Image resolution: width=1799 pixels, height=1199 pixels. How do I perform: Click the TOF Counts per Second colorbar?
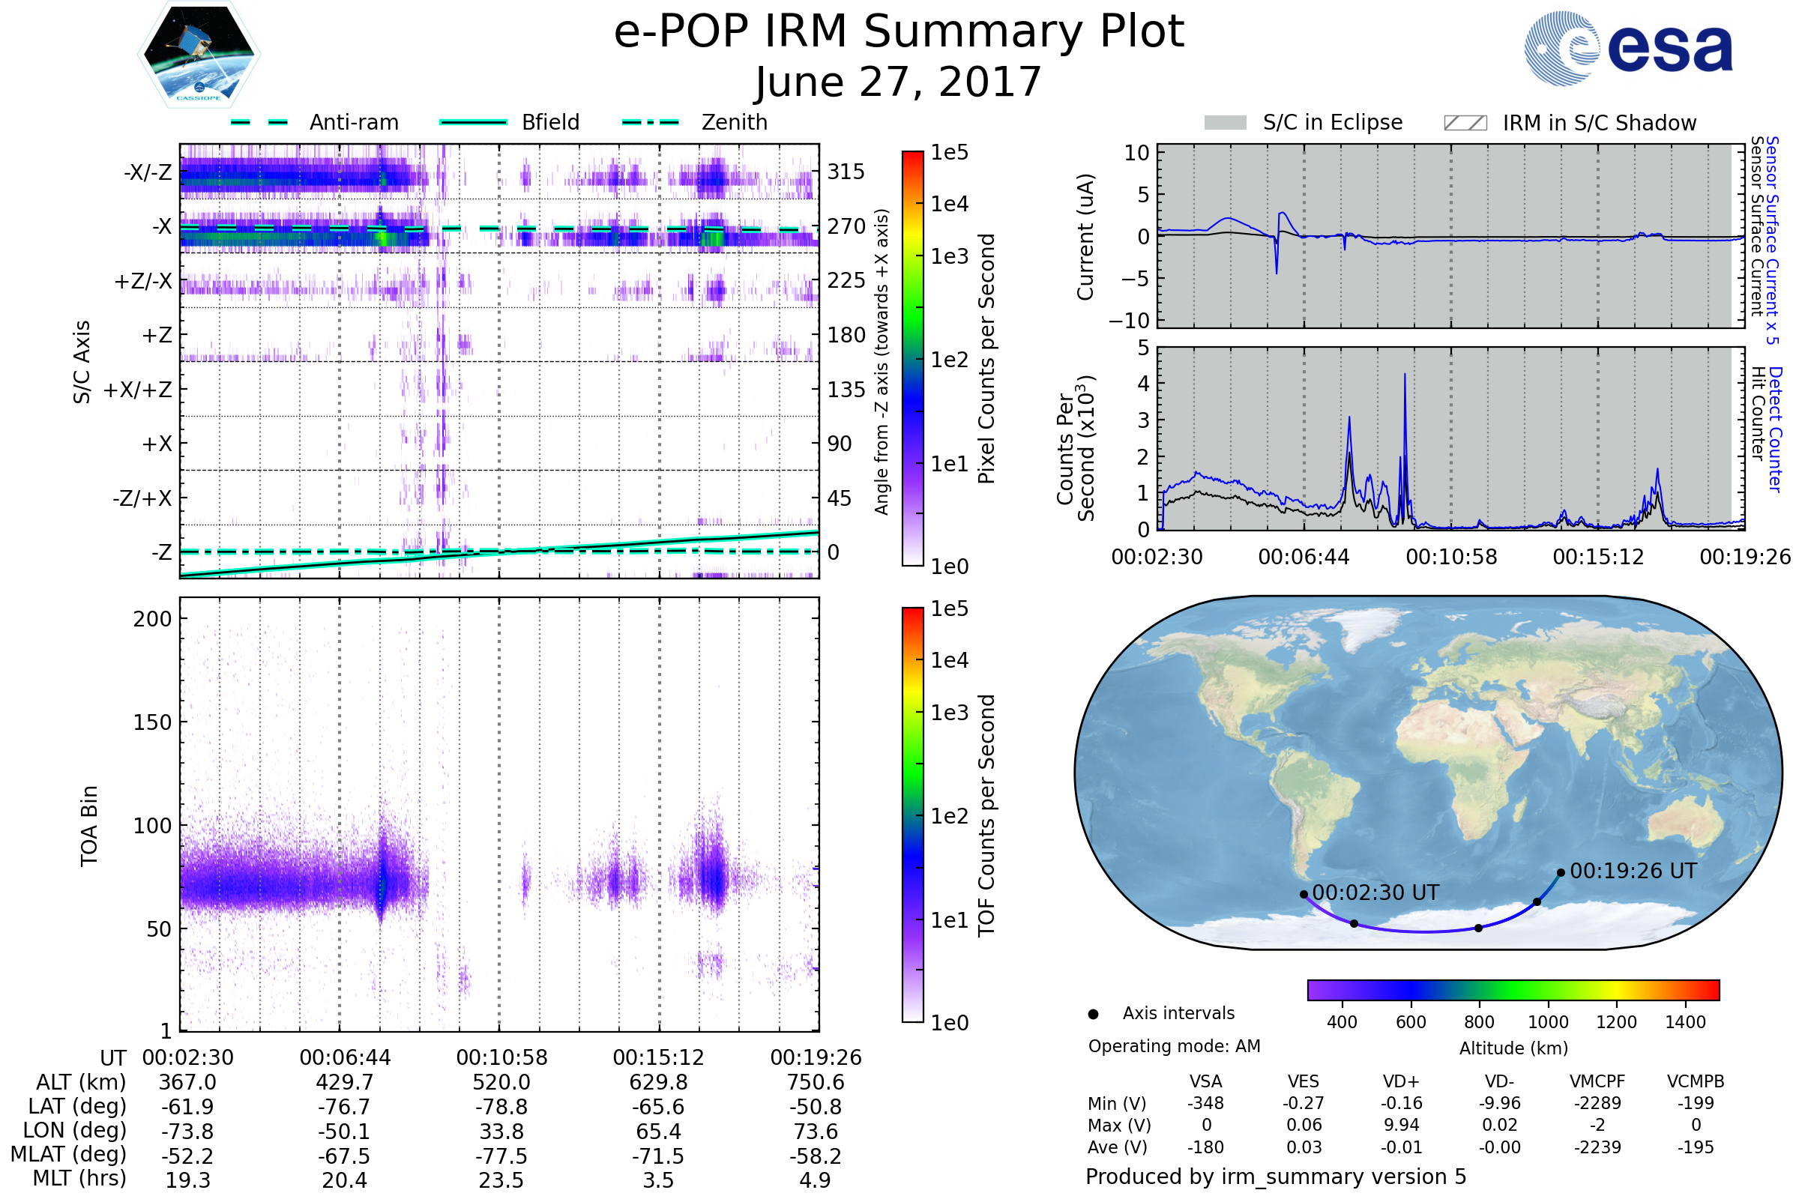click(x=912, y=815)
